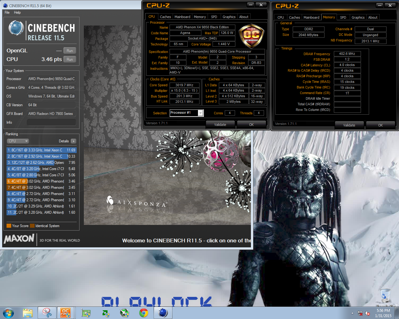Click OK in the right CPU-Z window

click(381, 125)
